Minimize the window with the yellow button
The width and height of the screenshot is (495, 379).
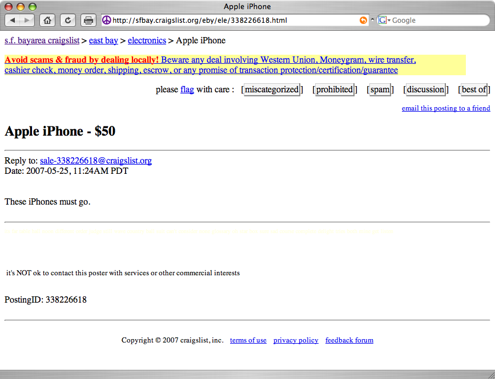tap(21, 7)
